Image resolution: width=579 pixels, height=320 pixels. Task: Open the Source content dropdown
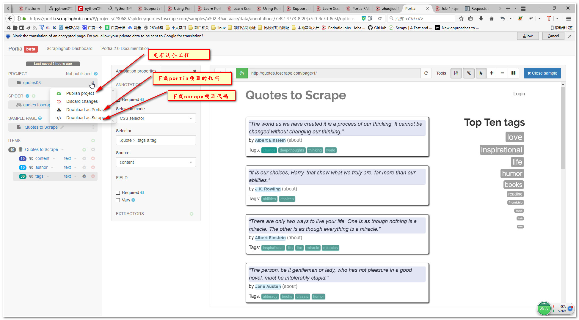pyautogui.click(x=156, y=162)
